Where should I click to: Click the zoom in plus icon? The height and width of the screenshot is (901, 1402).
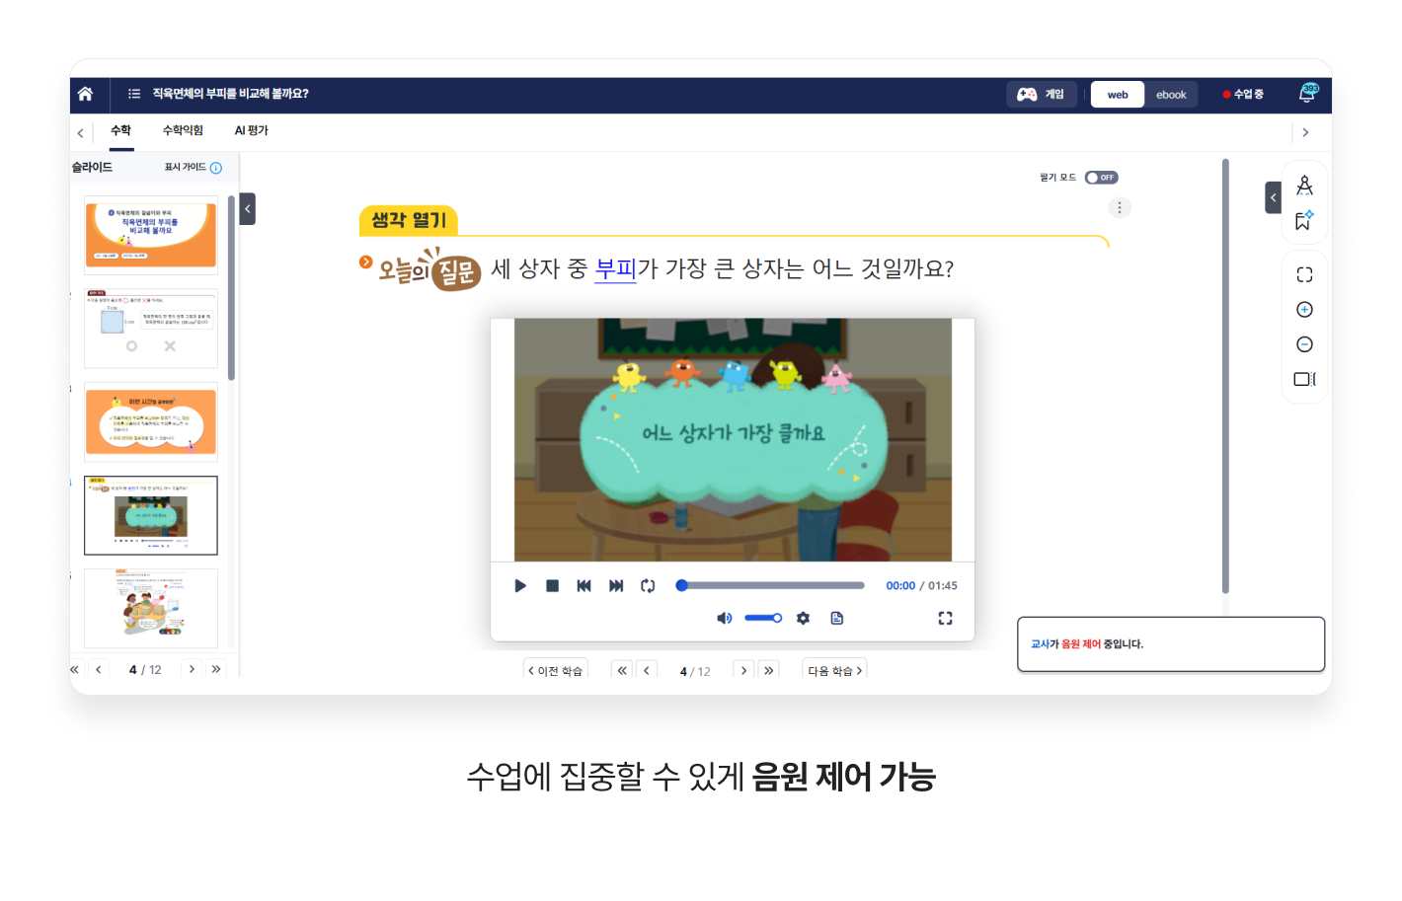coord(1304,310)
